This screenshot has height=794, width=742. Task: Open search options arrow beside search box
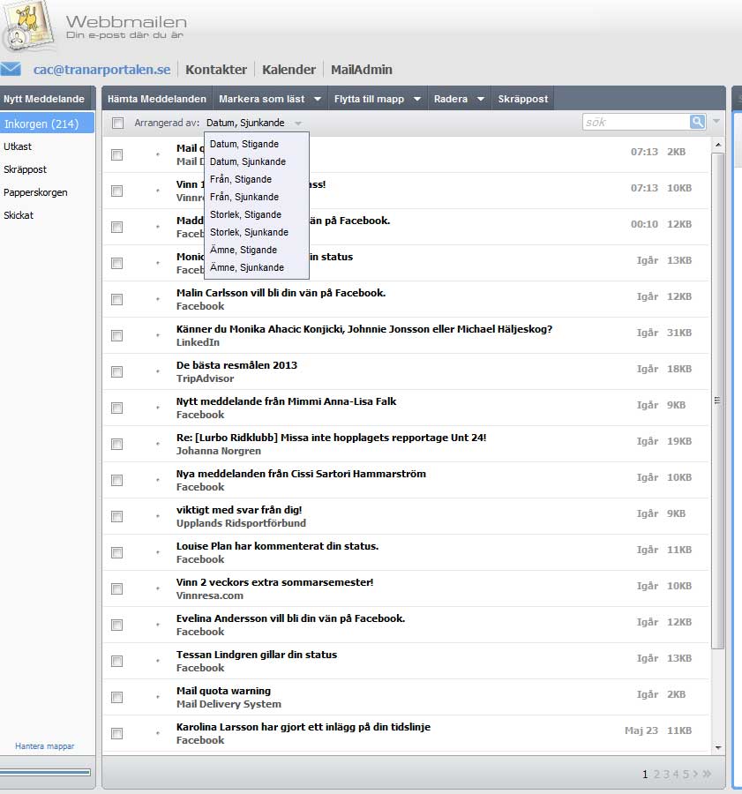pos(716,122)
